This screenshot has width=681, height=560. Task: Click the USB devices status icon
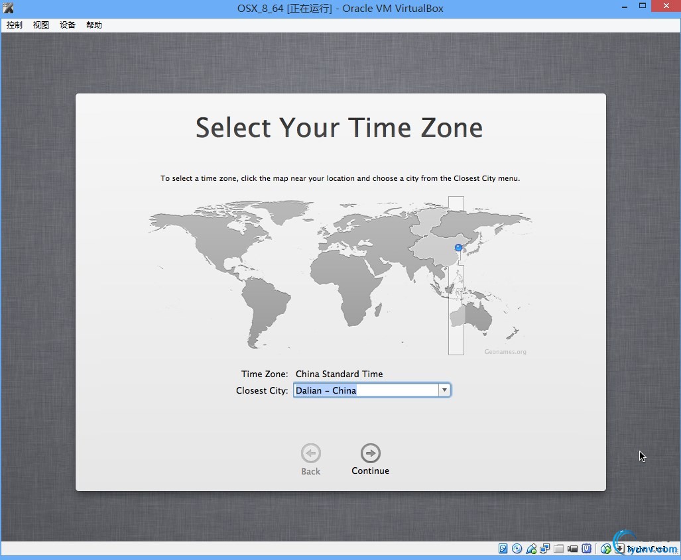pos(530,549)
